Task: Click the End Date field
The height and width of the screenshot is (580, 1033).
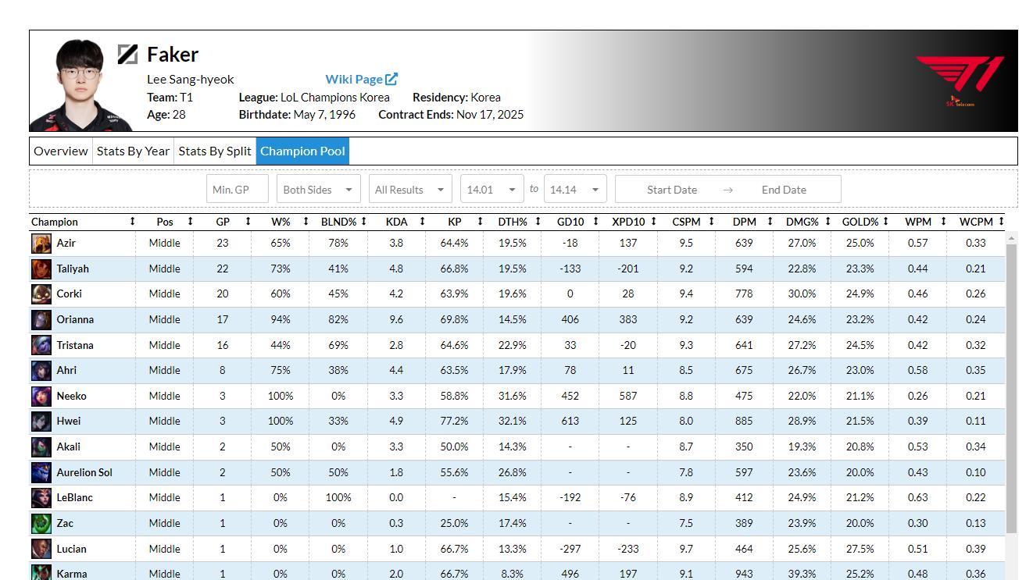Action: click(784, 190)
